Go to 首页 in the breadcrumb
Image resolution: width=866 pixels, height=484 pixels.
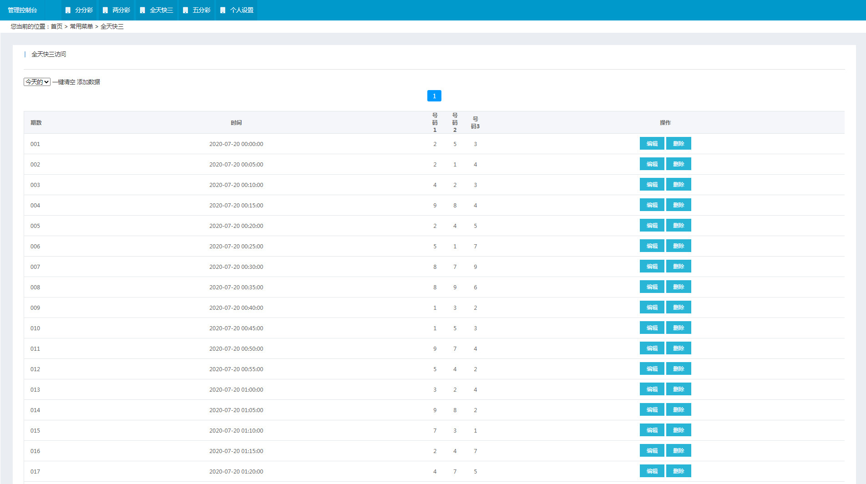coord(56,26)
